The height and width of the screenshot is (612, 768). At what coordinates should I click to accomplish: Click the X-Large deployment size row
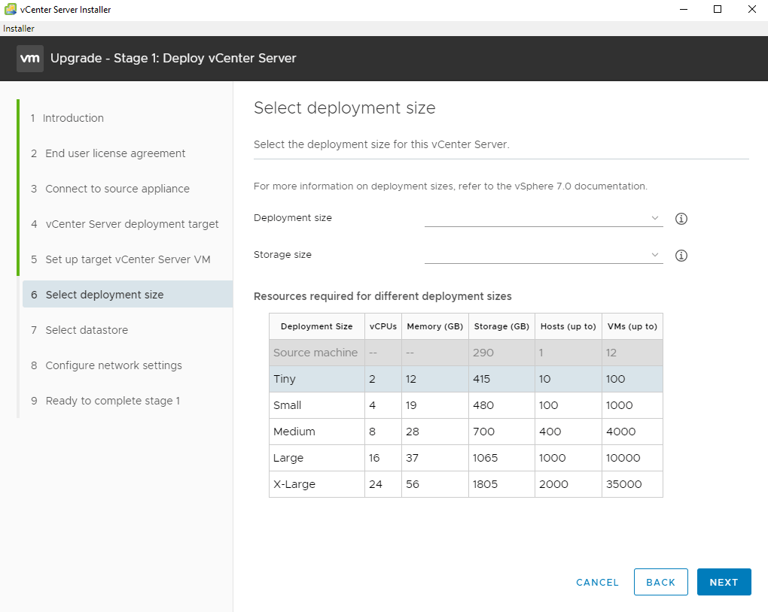point(465,484)
